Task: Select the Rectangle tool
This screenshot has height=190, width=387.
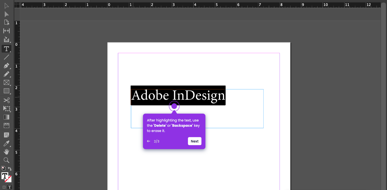Action: (x=6, y=91)
